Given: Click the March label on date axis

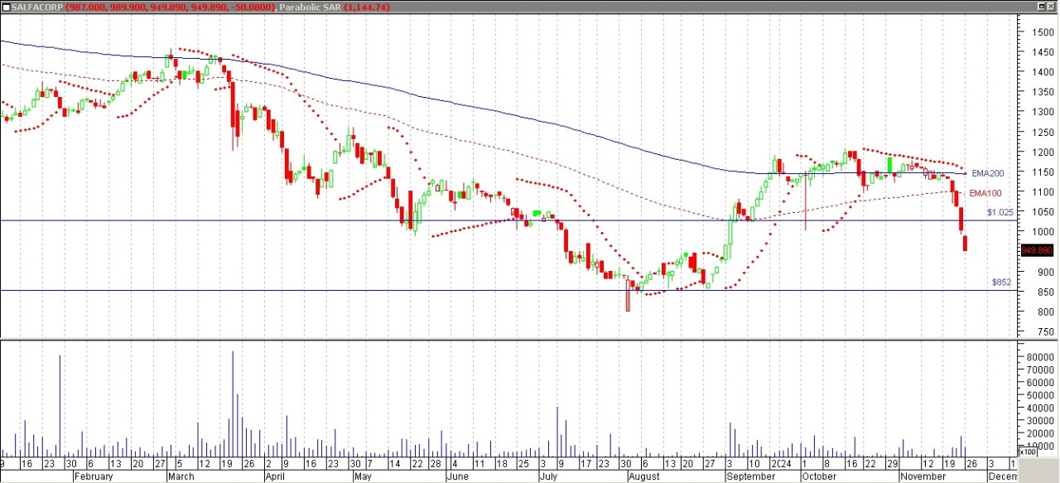Looking at the screenshot, I should (181, 476).
